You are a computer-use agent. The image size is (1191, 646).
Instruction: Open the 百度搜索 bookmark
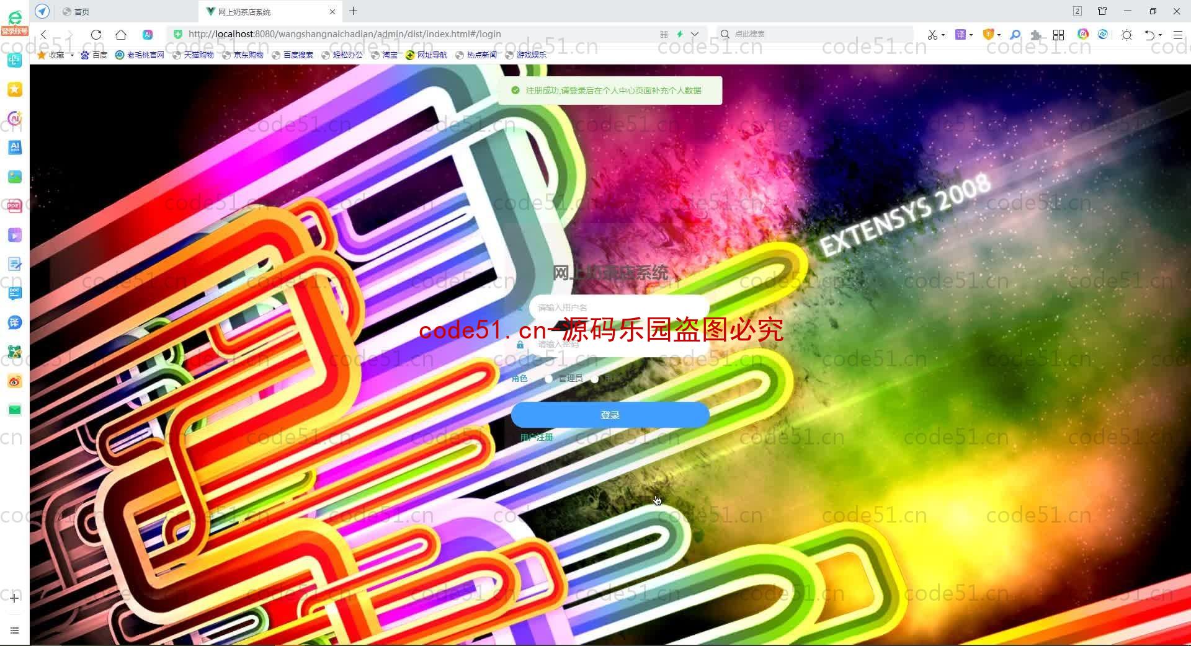click(x=292, y=55)
